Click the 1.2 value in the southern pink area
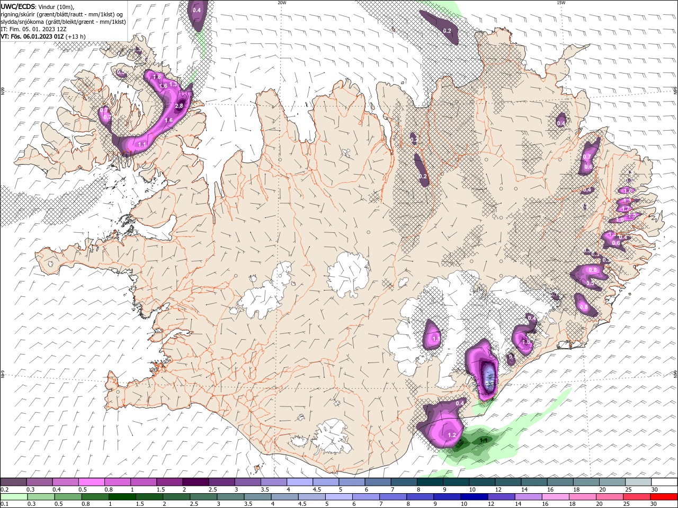The image size is (678, 508). click(x=452, y=435)
